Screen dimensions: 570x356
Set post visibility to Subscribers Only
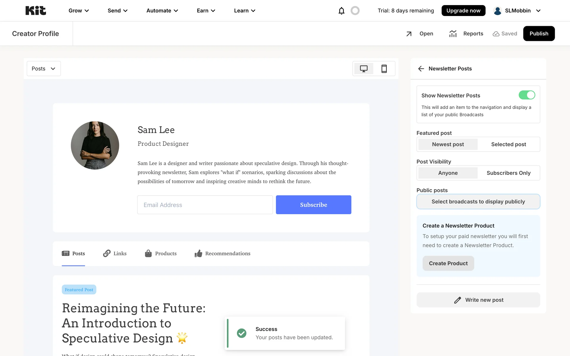508,173
